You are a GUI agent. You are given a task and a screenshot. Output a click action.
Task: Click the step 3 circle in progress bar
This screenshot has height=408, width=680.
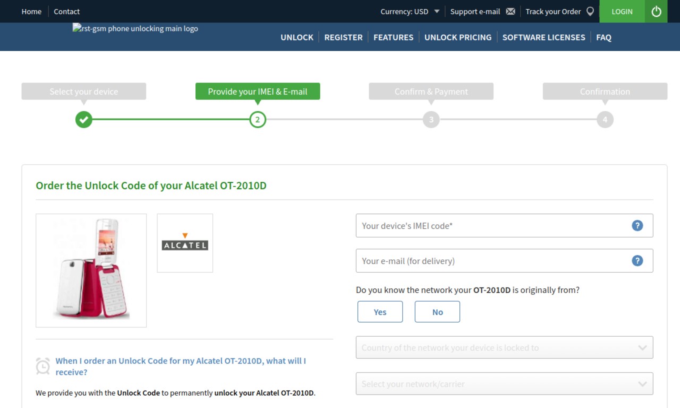tap(431, 120)
